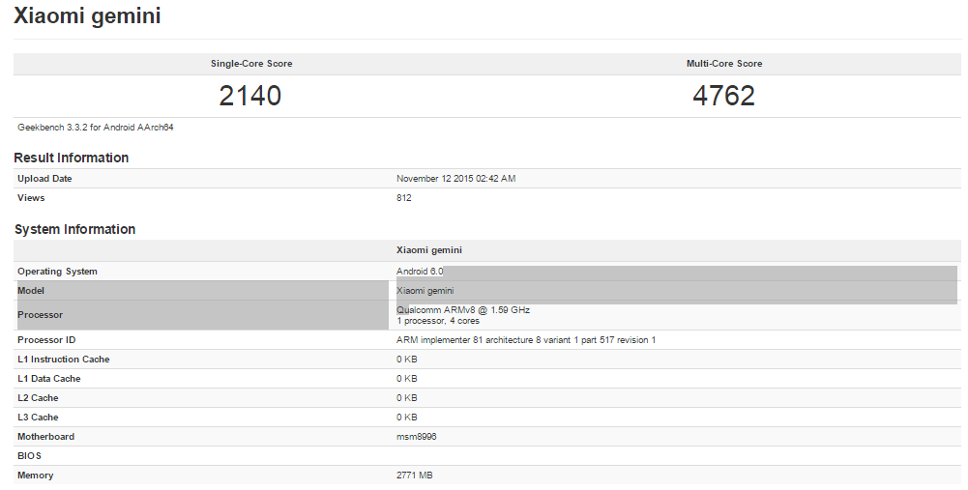Click the Processor row label
Viewport: 968px width, 490px height.
pos(40,315)
